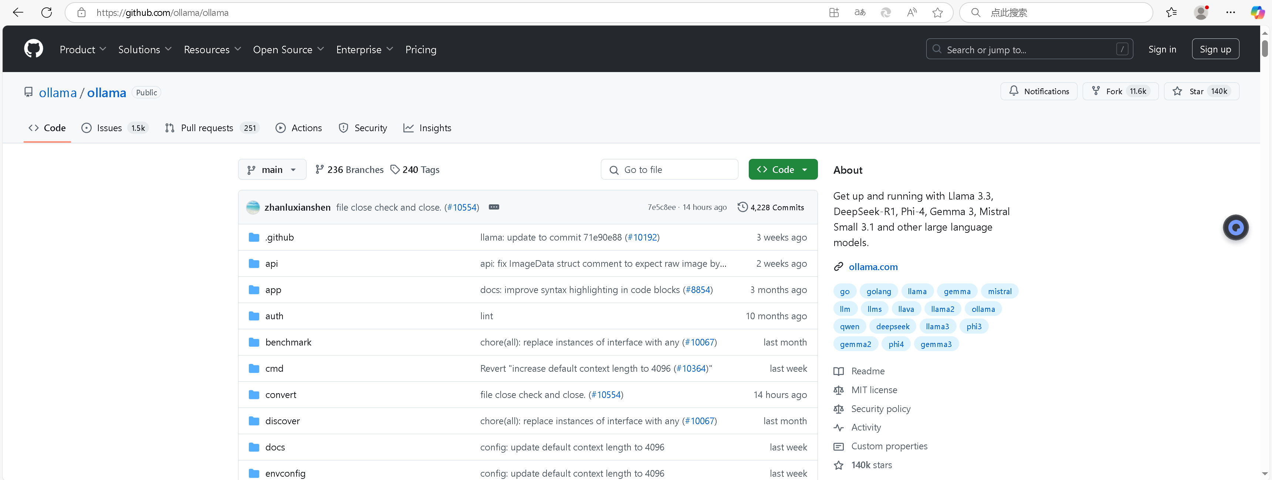Expand the Resources menu
Image resolution: width=1272 pixels, height=480 pixels.
(x=212, y=50)
